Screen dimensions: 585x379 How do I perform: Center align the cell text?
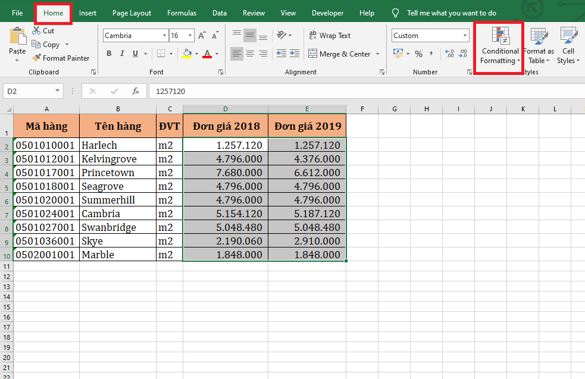250,54
